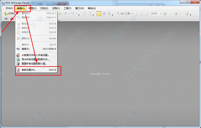Select the Hand tool icon
The image size is (201, 128).
[x=99, y=14]
